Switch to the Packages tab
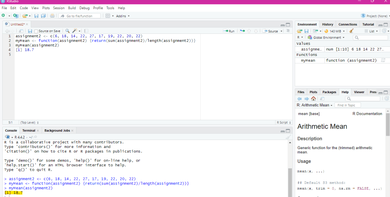The width and height of the screenshot is (390, 197). tap(329, 92)
